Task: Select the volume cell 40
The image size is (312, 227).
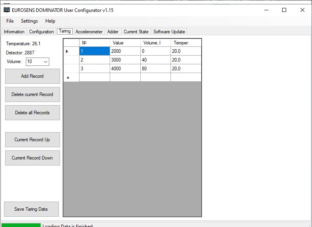Action: [155, 60]
